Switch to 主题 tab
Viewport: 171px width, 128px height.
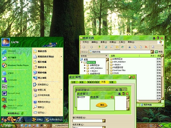point(74,82)
